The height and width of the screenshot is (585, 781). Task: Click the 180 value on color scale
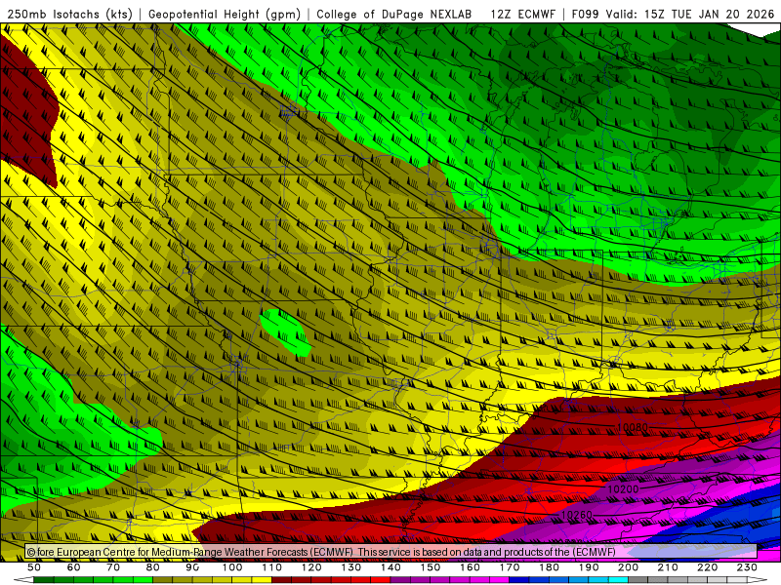549,567
